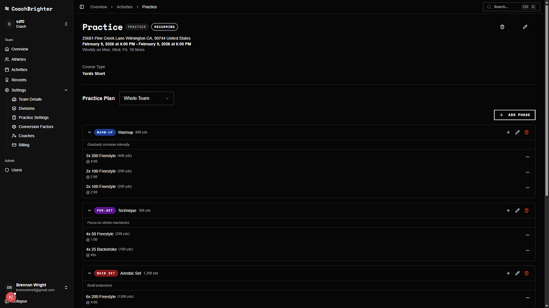Open options for 4x 25 Backstroke set
Screen dimensions: 549x308
[x=527, y=251]
